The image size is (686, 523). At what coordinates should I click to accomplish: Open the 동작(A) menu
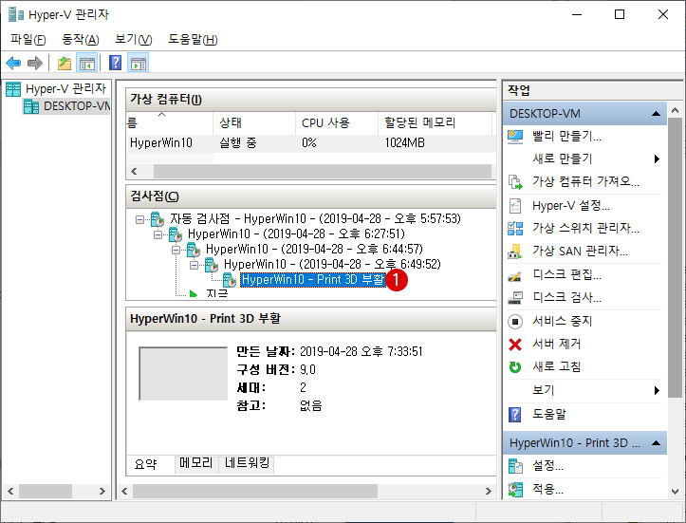(x=81, y=39)
